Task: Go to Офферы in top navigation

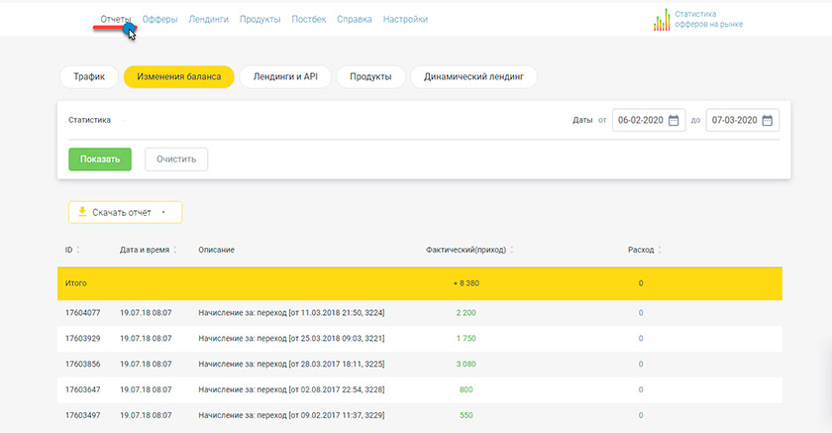Action: click(159, 19)
